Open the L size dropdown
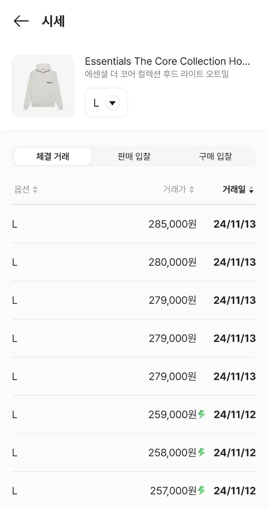 (106, 103)
